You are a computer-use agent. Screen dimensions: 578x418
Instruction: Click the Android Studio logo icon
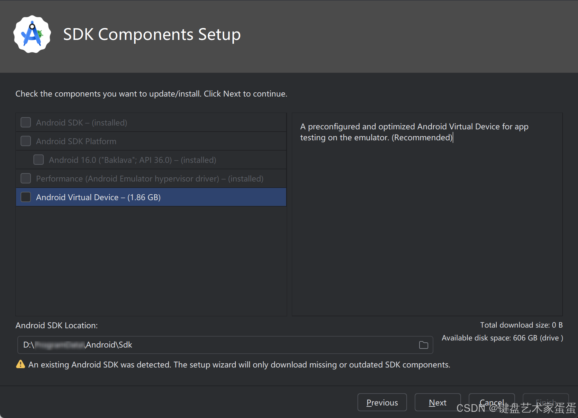32,34
